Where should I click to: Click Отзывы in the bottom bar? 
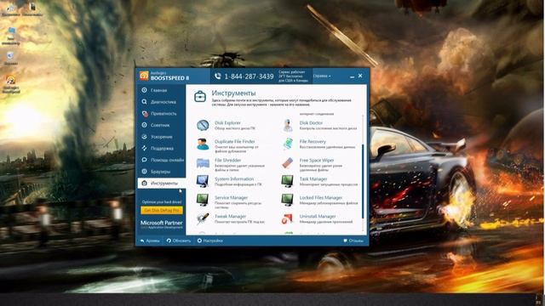click(x=353, y=241)
